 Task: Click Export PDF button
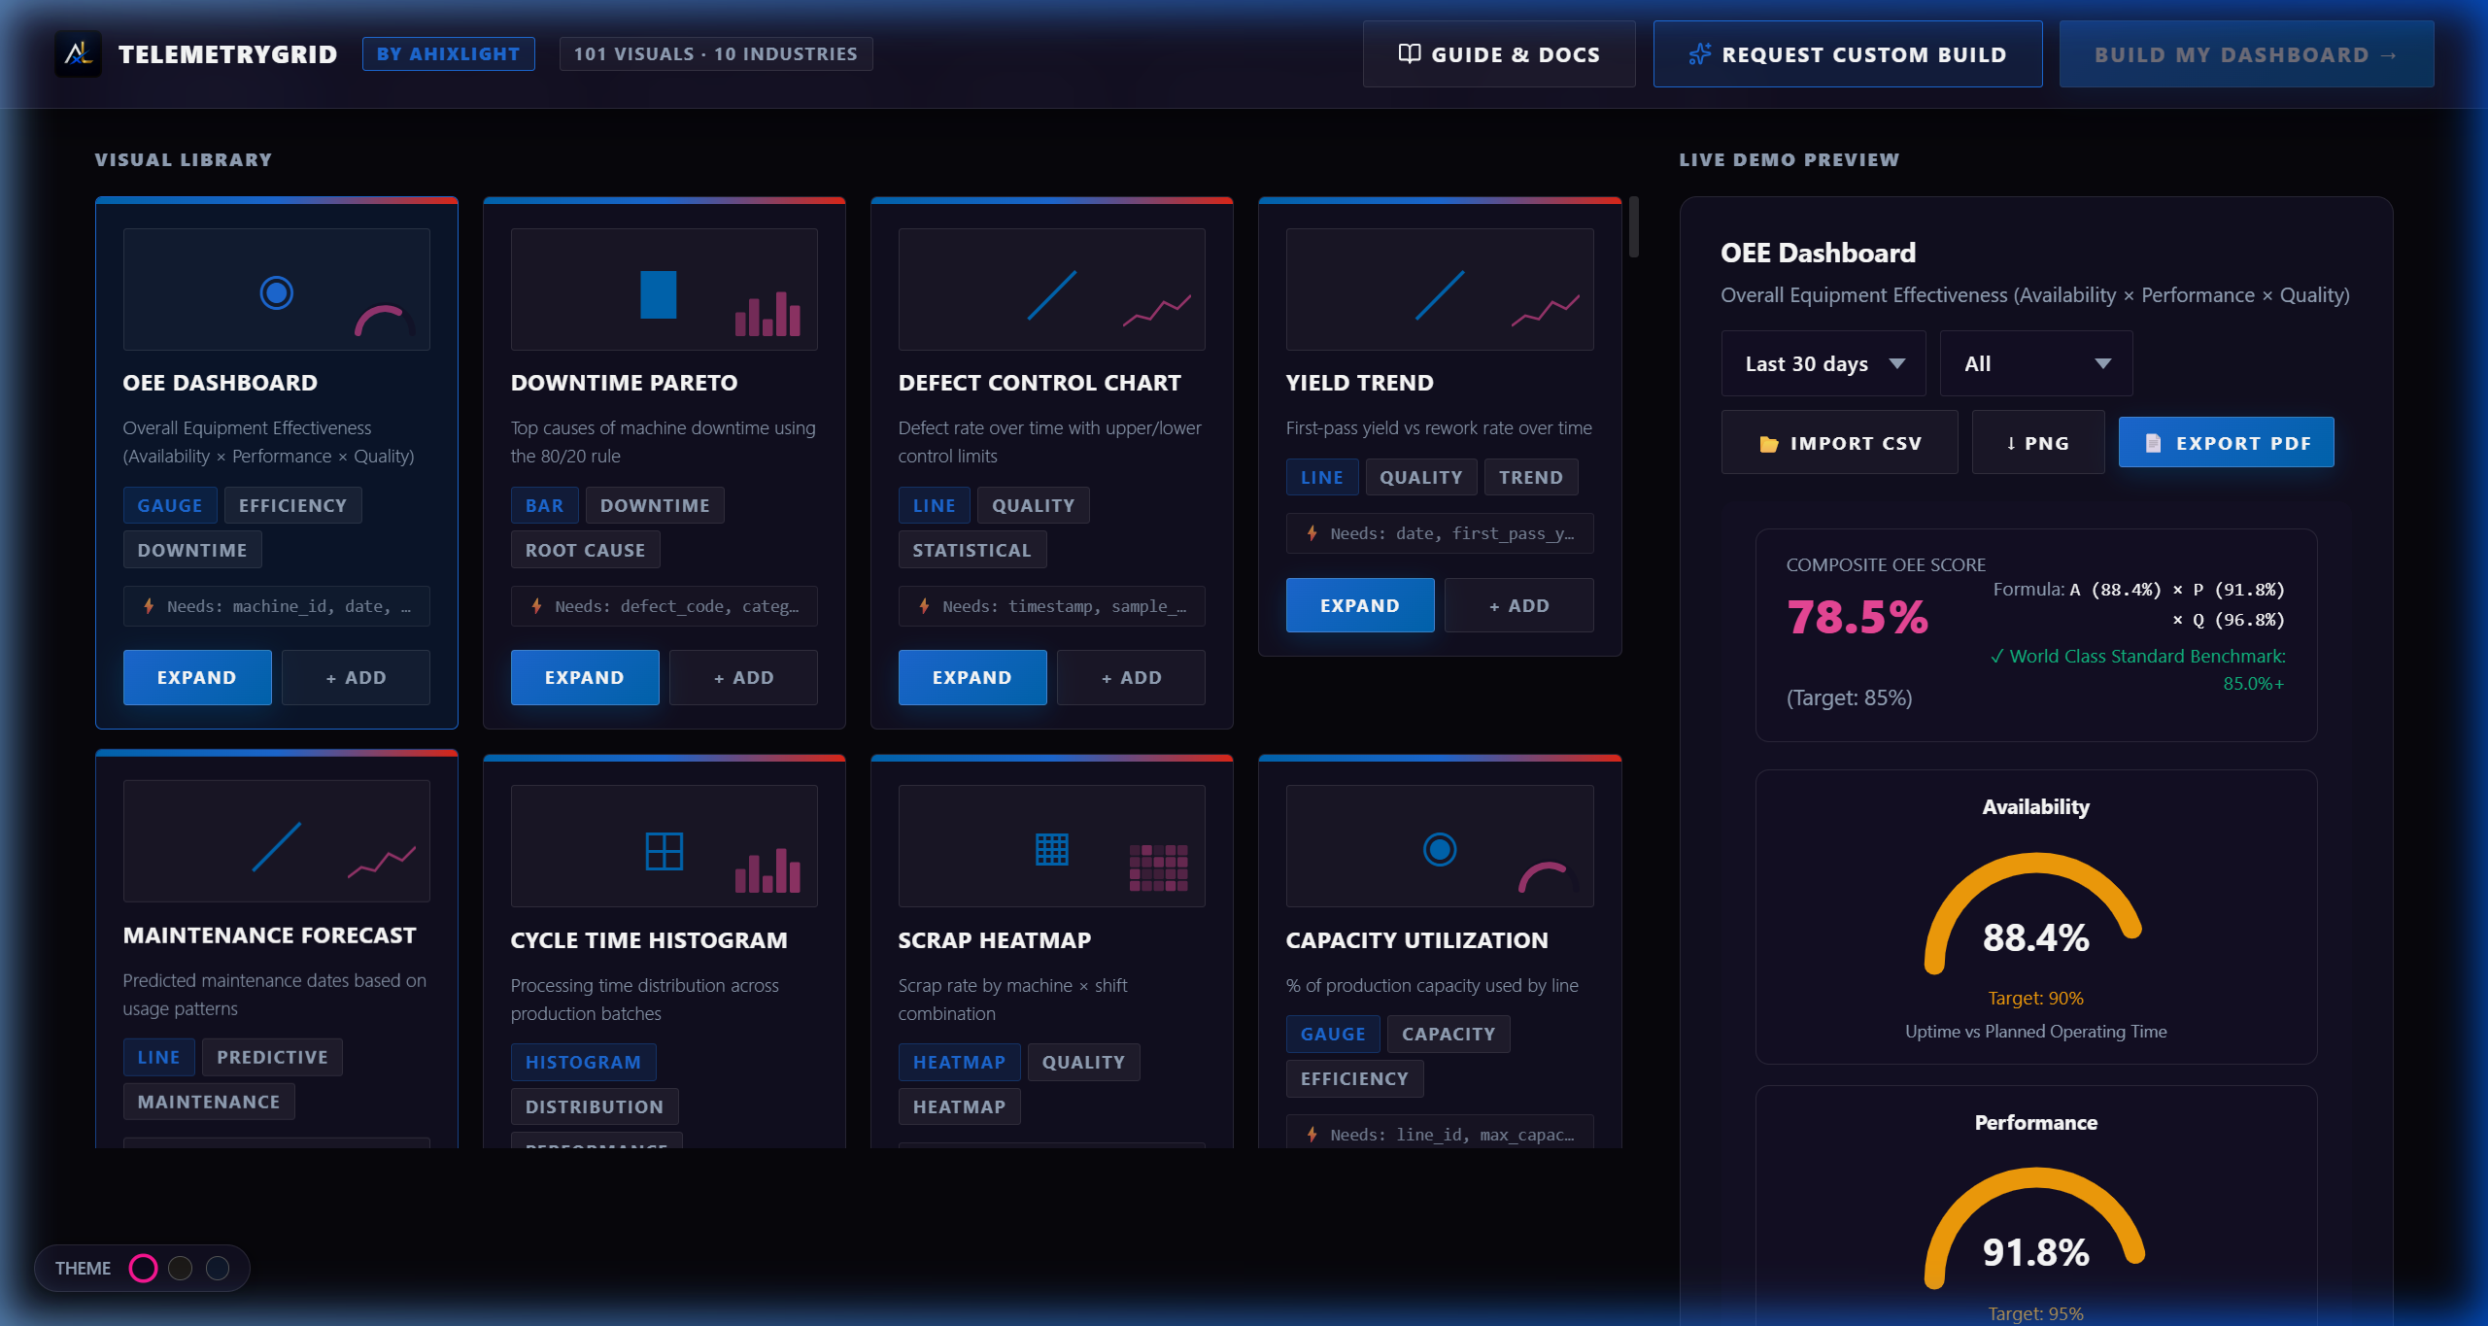click(x=2226, y=443)
